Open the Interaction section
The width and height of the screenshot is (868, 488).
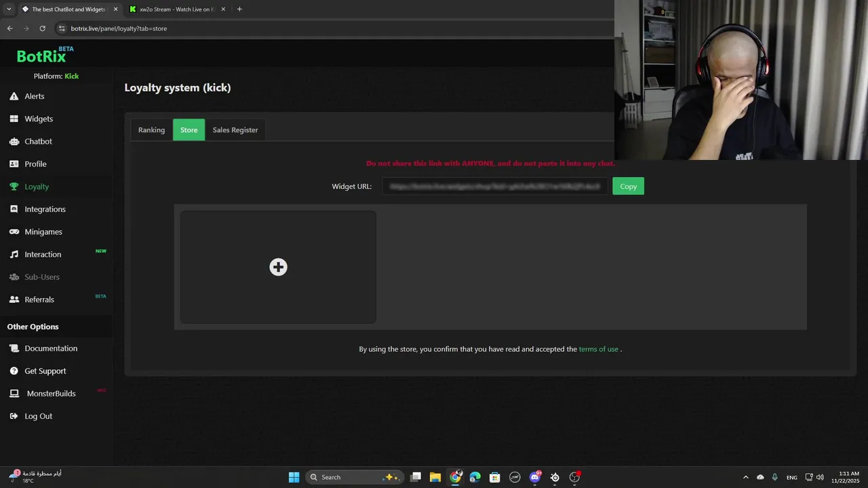click(43, 254)
